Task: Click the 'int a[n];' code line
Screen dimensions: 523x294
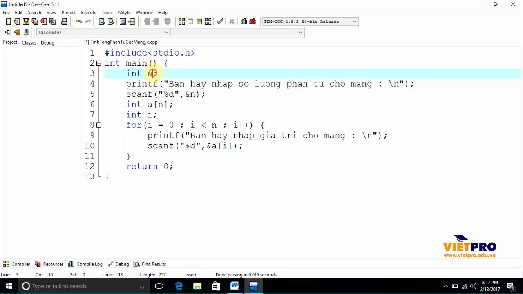Action: [150, 105]
